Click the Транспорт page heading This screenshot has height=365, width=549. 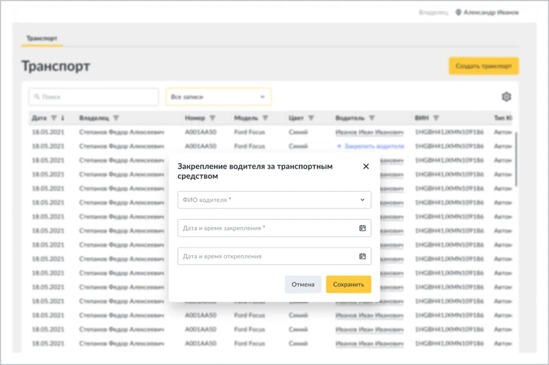[56, 66]
